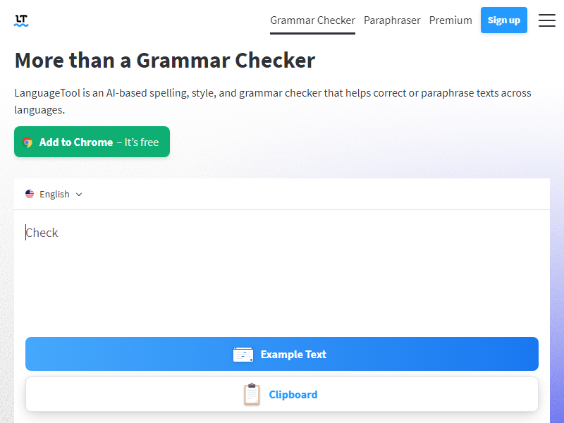Click the 'It's free' label
The image size is (564, 423).
pos(142,142)
